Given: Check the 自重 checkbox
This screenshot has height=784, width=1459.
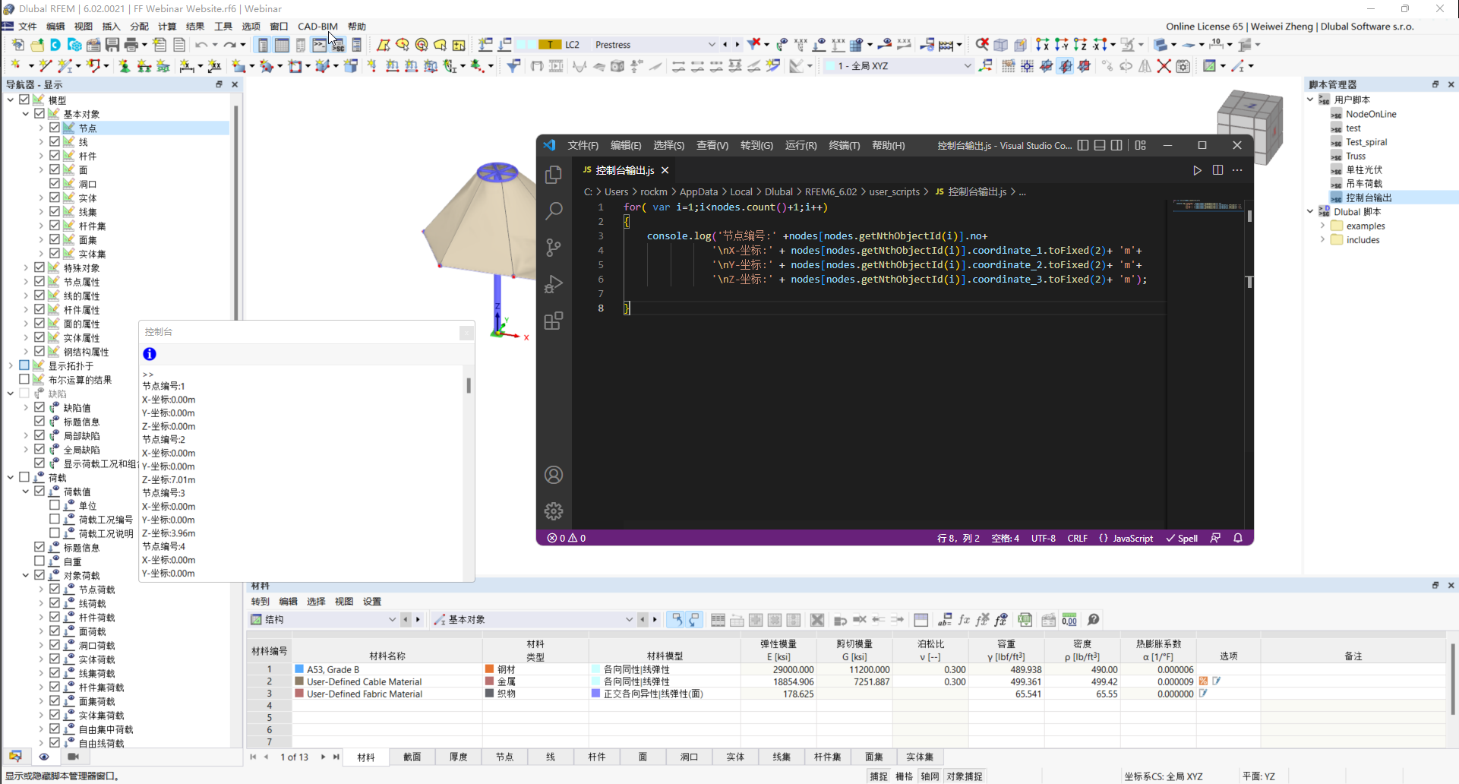Looking at the screenshot, I should (39, 561).
